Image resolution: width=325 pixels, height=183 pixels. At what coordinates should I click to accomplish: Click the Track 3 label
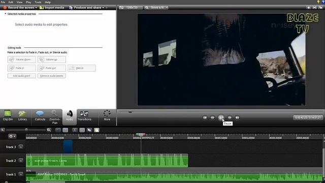(11, 147)
